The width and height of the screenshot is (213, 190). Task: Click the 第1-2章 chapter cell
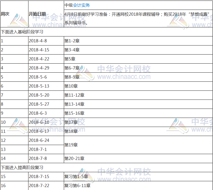tap(71, 41)
